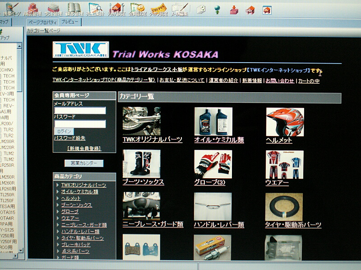Click the ログイン button

(64, 131)
